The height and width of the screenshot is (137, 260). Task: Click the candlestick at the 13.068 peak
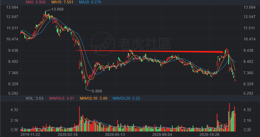(x=45, y=14)
